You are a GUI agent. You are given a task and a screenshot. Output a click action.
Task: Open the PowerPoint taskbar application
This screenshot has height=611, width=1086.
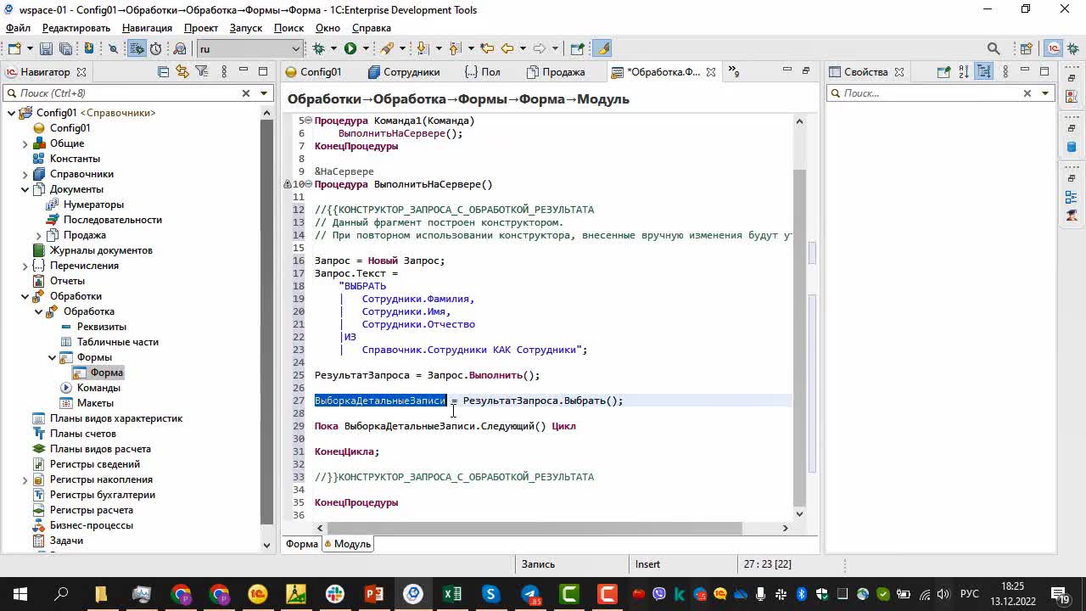coord(374,594)
